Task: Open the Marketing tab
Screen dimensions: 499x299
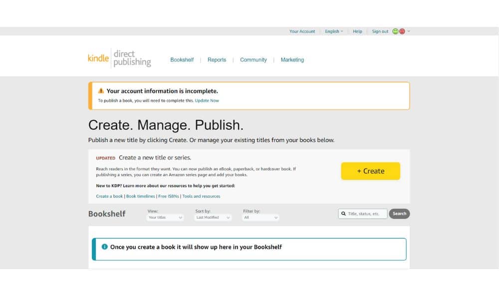Action: click(x=292, y=60)
